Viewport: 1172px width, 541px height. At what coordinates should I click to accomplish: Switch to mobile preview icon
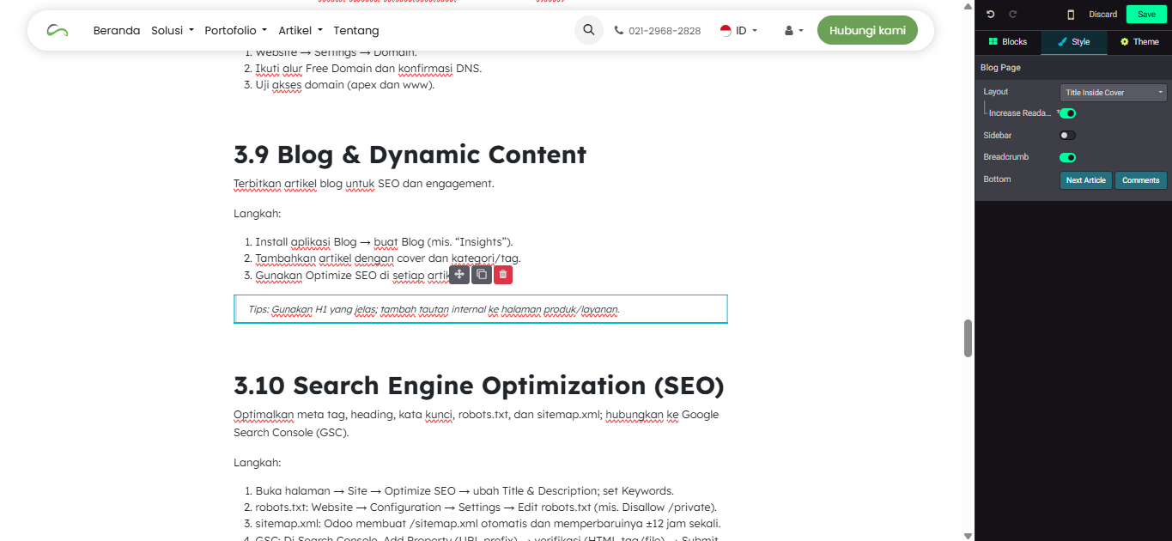1071,15
